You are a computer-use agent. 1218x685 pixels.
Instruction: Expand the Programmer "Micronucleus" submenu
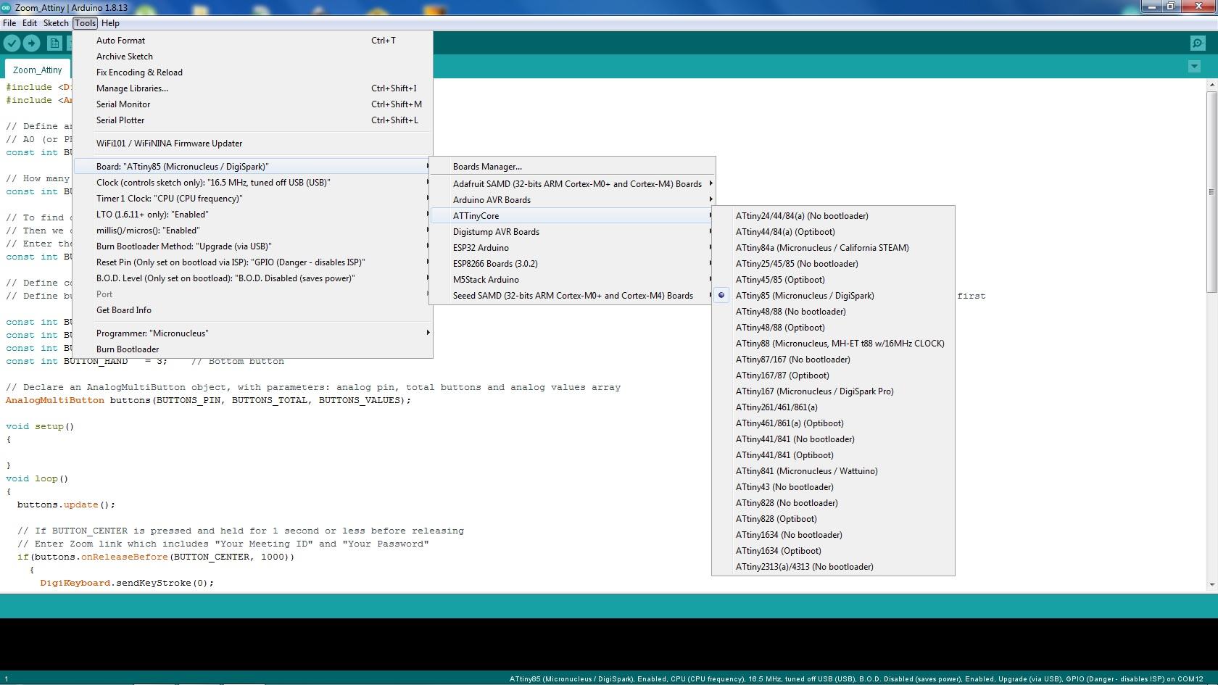tap(253, 333)
